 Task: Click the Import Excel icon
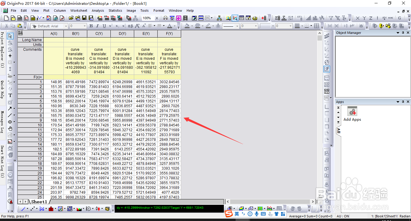coord(120,18)
